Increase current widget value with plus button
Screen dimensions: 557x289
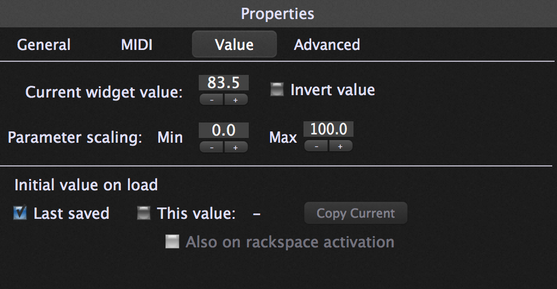236,100
